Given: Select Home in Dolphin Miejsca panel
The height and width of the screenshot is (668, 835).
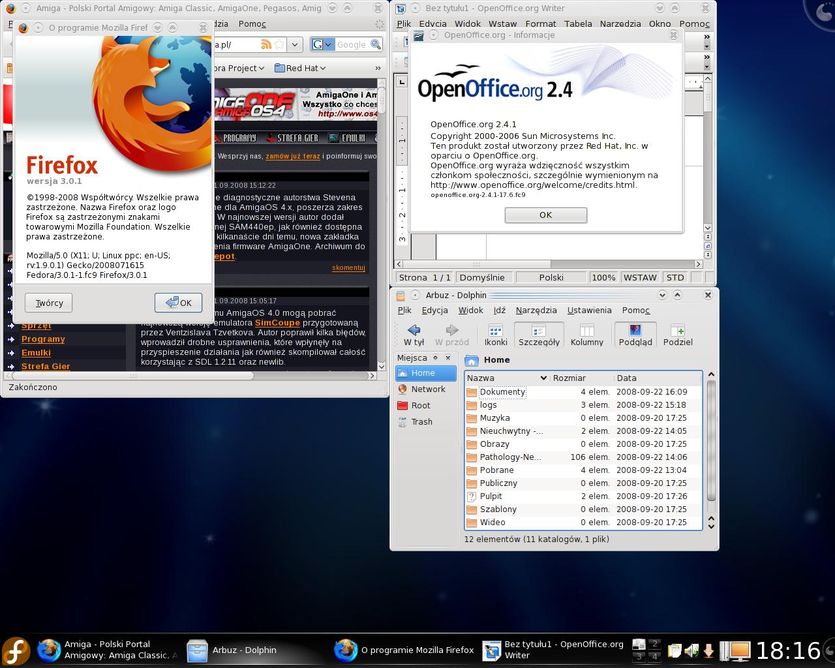Looking at the screenshot, I should click(425, 372).
